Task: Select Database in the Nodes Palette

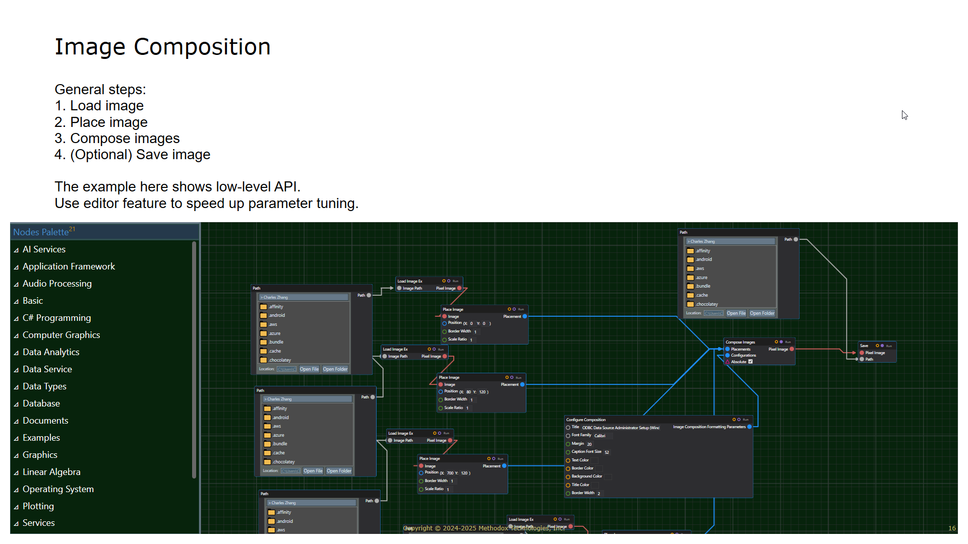Action: point(41,403)
